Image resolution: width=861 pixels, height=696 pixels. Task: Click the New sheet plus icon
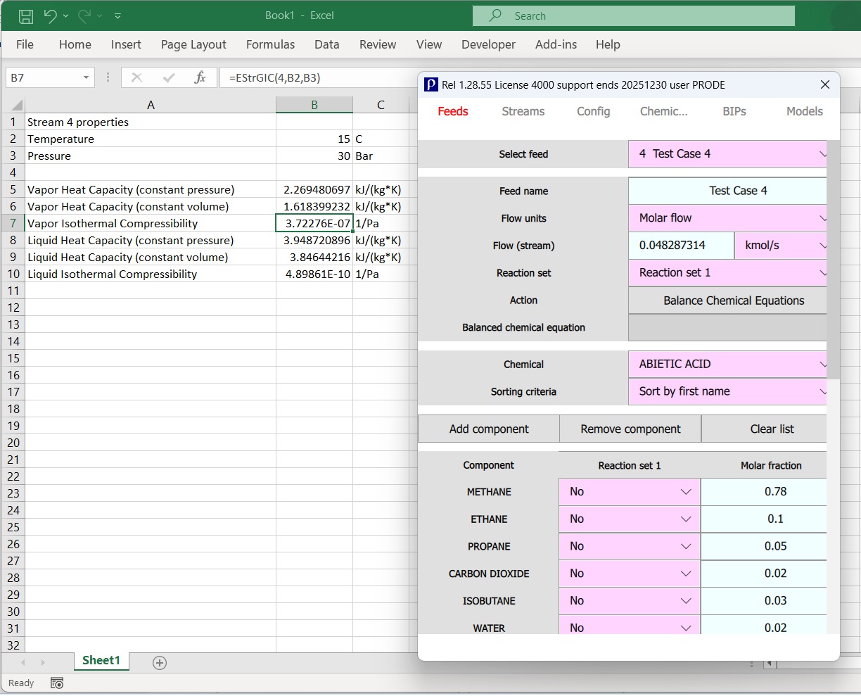(160, 662)
